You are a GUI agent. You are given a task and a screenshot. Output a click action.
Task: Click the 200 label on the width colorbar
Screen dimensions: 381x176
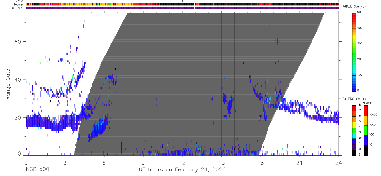click(360, 59)
